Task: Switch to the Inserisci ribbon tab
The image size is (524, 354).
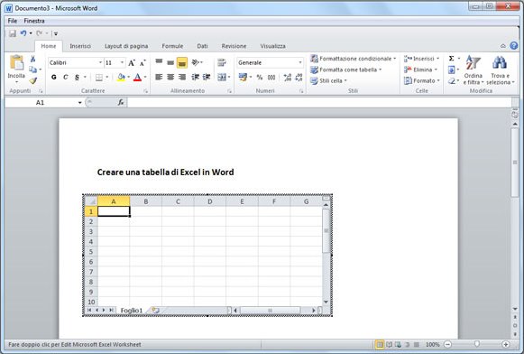Action: [80, 46]
